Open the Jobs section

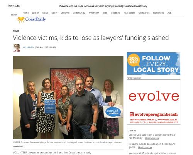point(105,13)
